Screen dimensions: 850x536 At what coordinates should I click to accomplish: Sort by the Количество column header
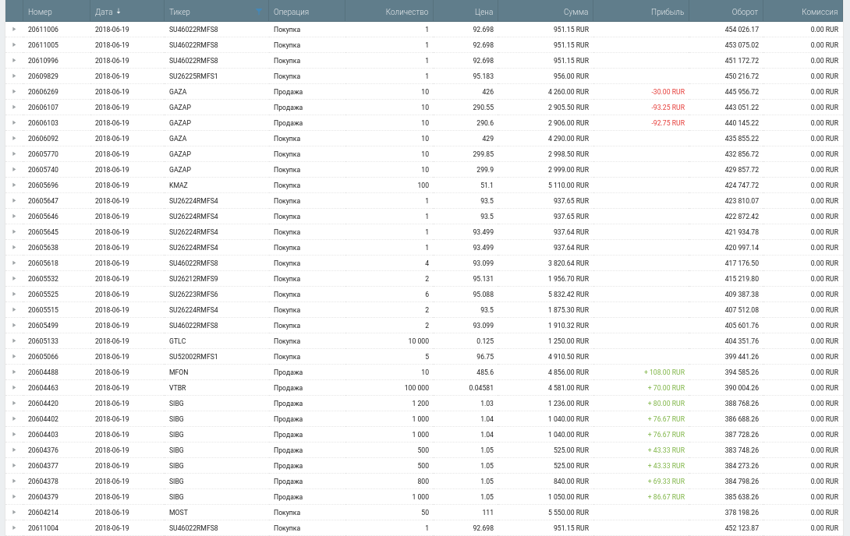click(406, 12)
